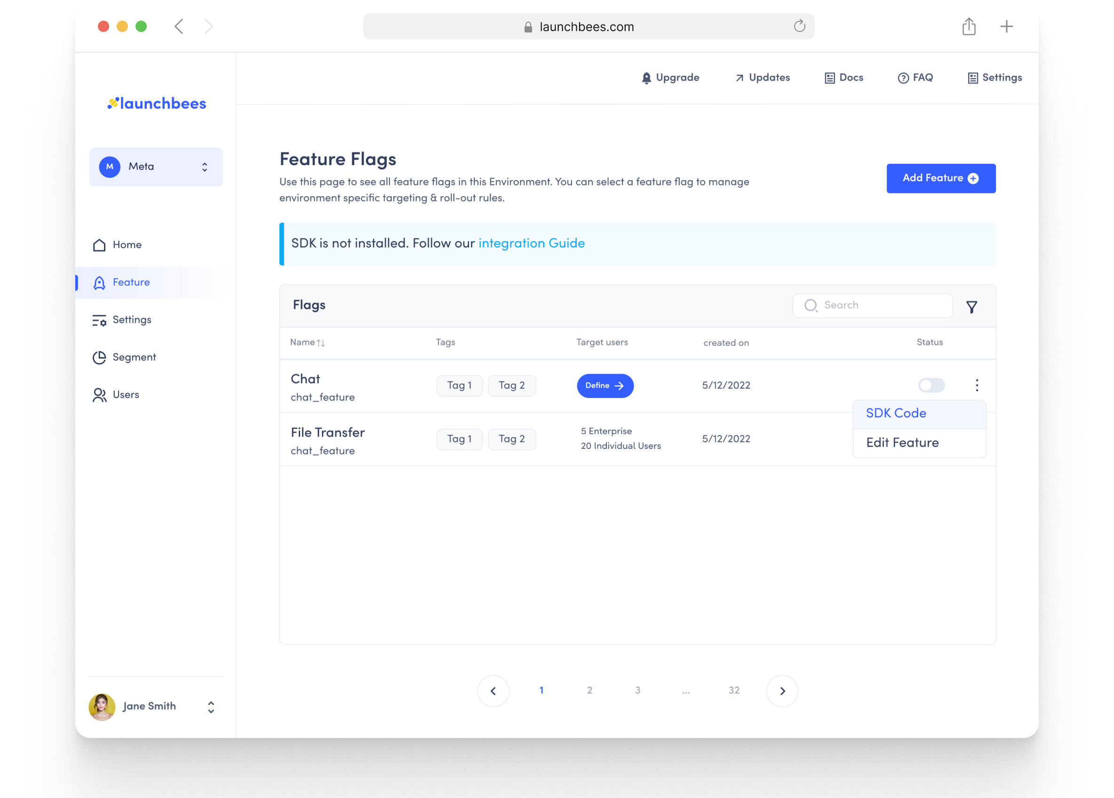Open the Chat row three-dot menu

[977, 385]
